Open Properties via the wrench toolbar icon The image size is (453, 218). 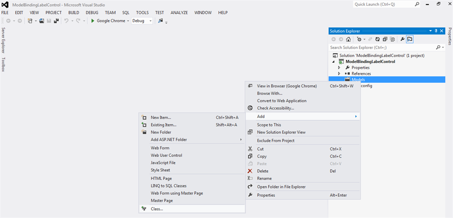point(402,39)
